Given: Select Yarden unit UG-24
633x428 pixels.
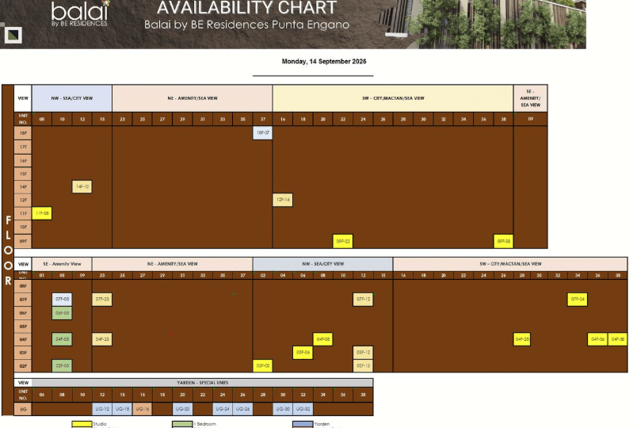Looking at the screenshot, I should coord(223,409).
